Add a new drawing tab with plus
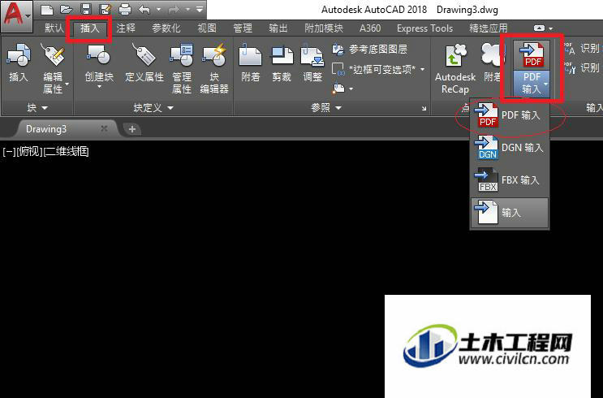 [132, 129]
